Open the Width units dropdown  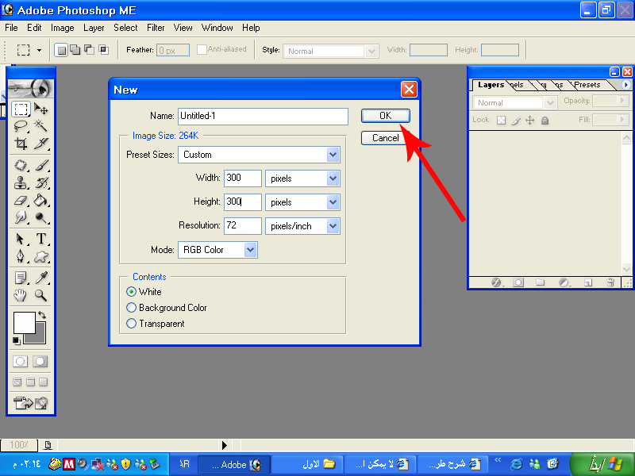click(333, 178)
